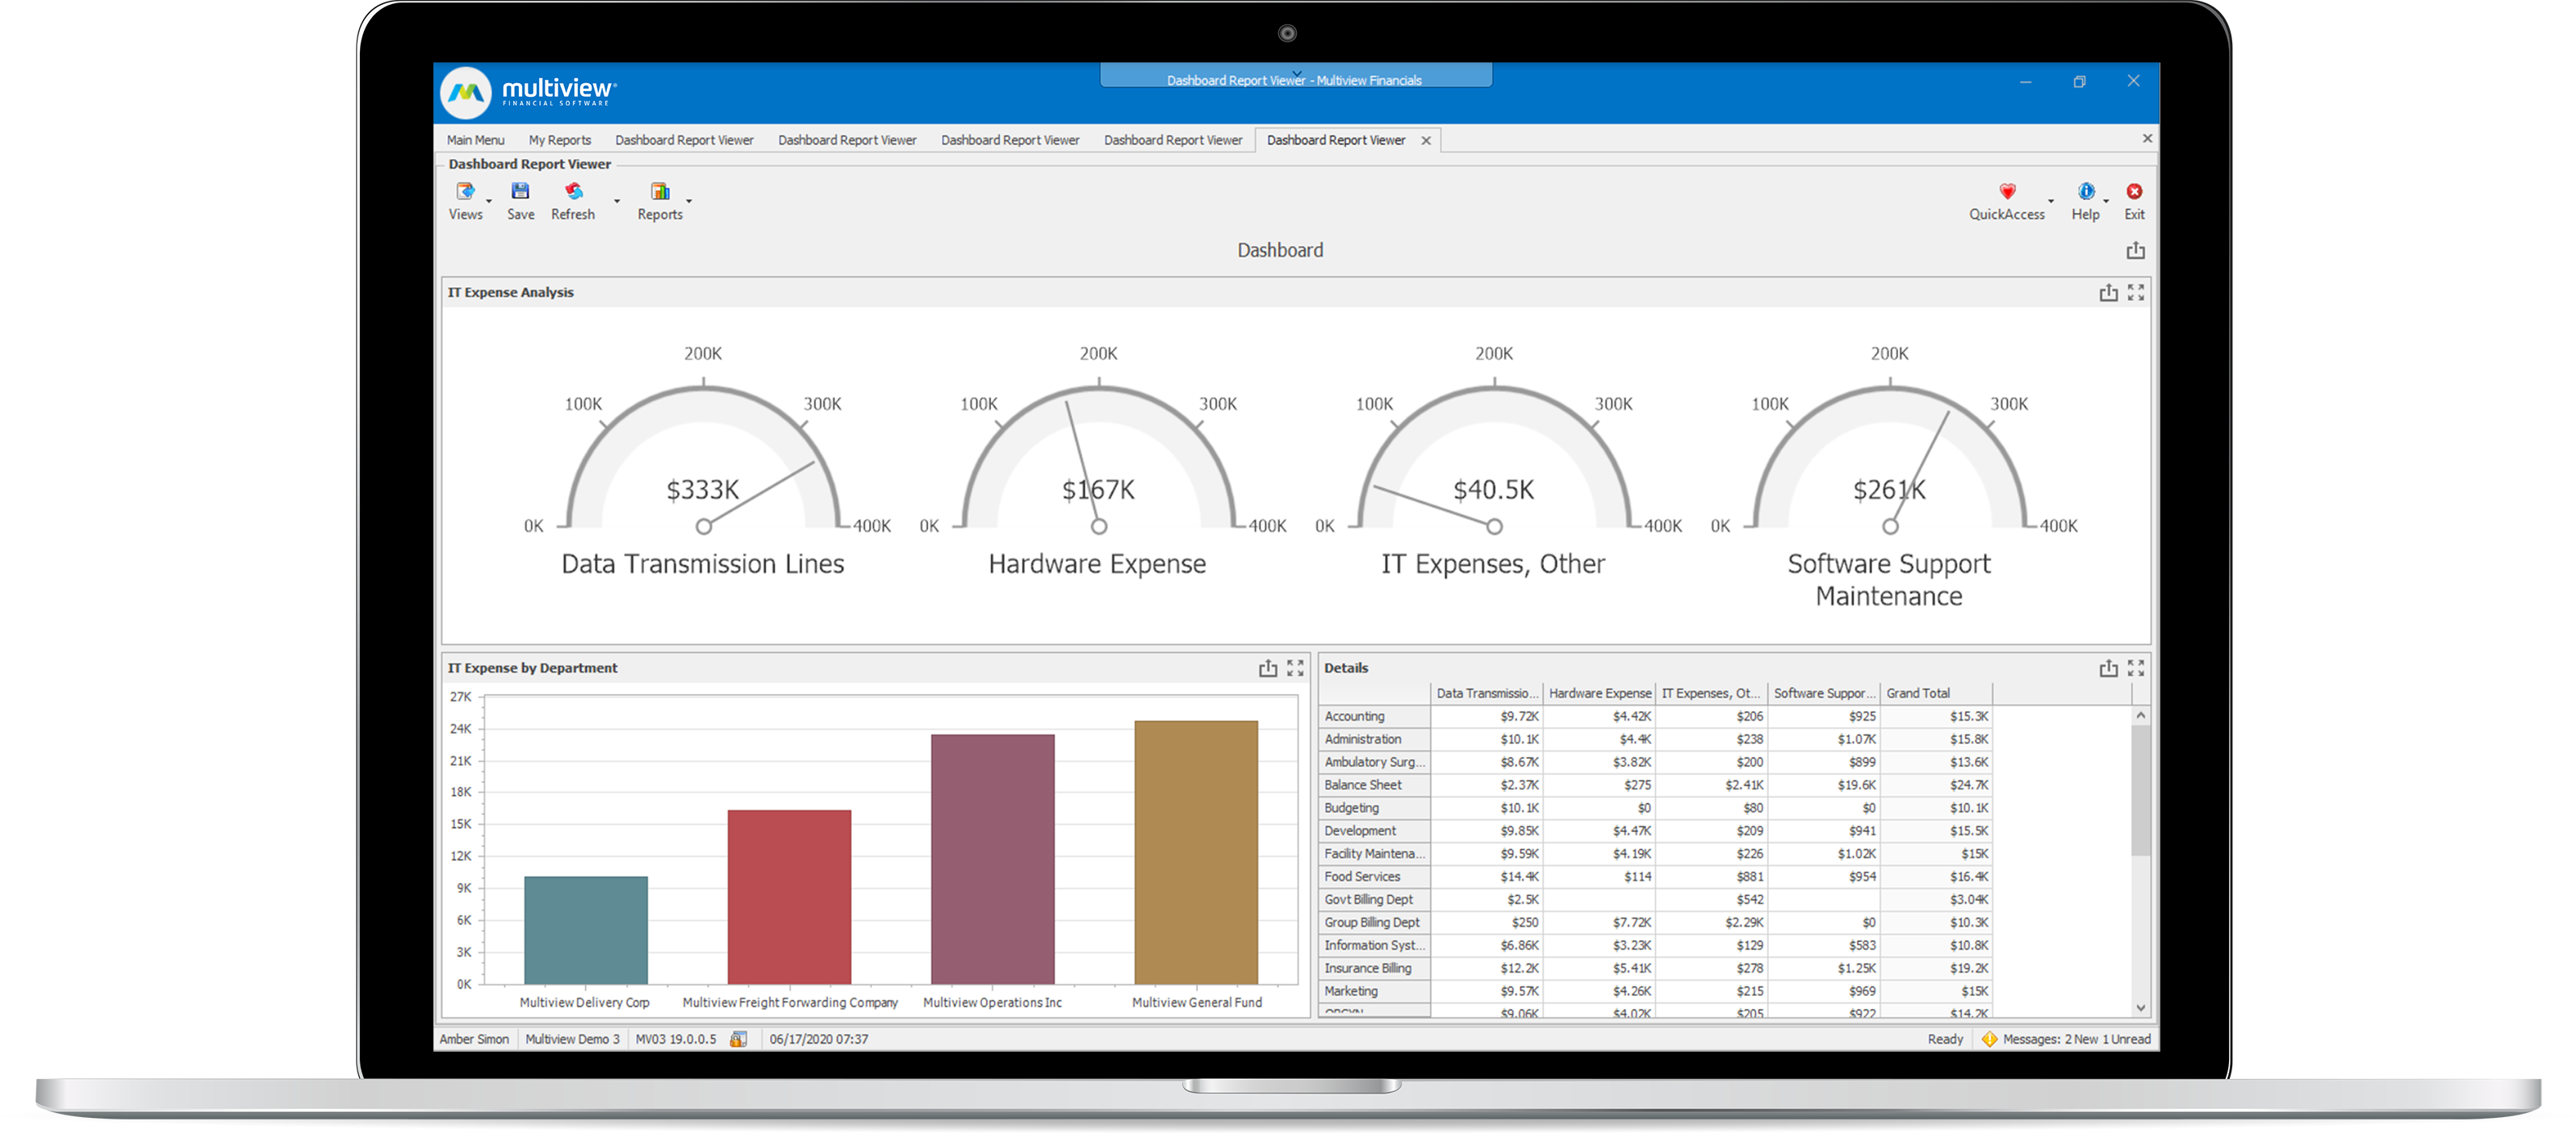2576x1134 pixels.
Task: Click the QuickAccess heart icon
Action: (2006, 191)
